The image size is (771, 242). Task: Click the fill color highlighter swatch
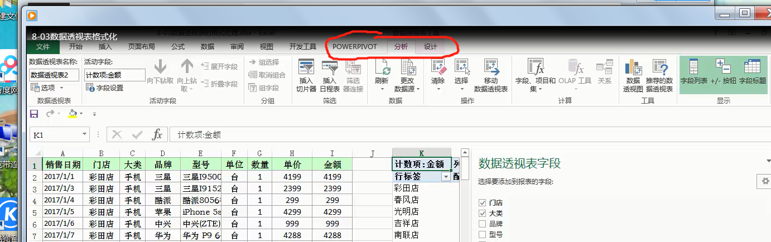point(72,114)
